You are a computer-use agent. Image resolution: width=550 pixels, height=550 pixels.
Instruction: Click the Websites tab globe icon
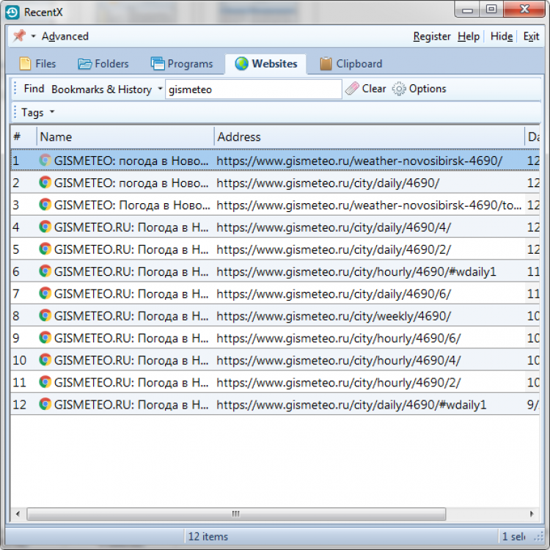(241, 64)
